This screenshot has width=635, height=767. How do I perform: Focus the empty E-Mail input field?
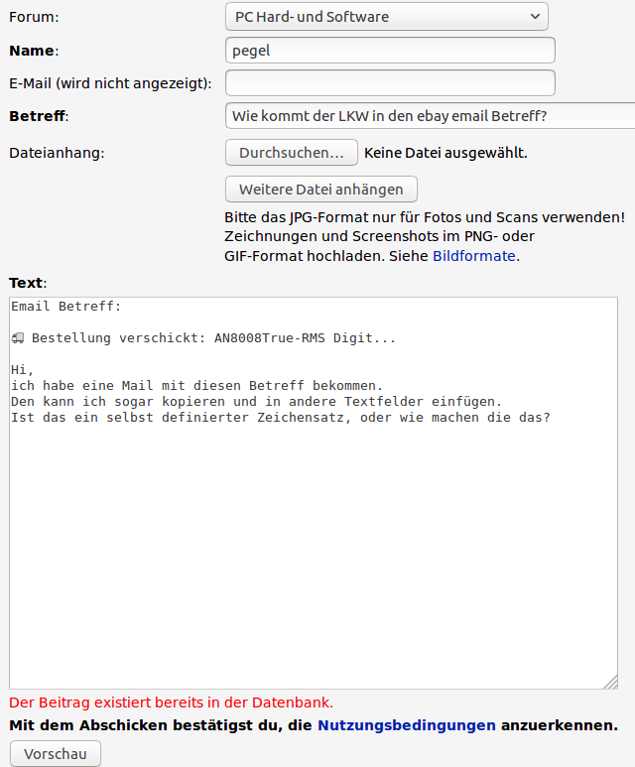coord(390,83)
